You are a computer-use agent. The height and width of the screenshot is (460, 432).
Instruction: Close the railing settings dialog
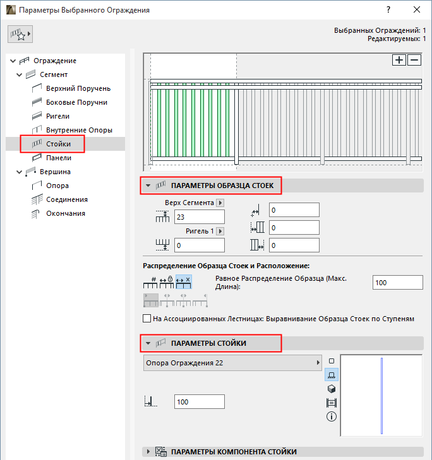[416, 10]
